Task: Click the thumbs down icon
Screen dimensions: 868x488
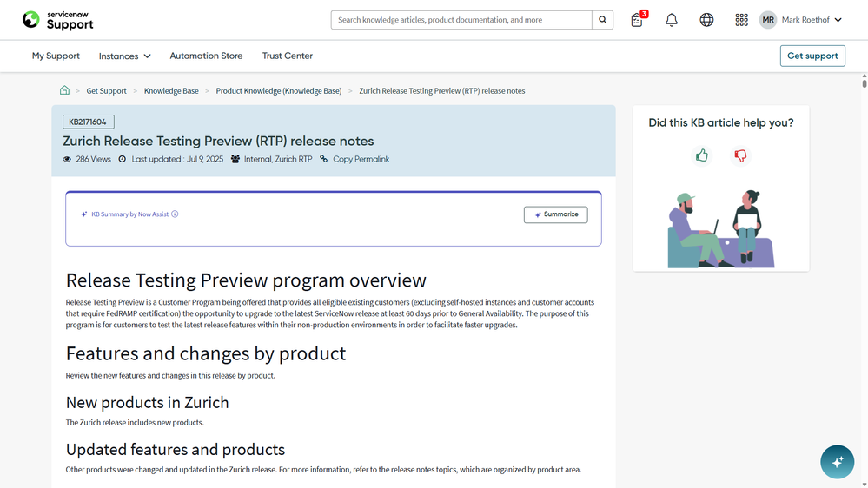Action: (x=740, y=155)
